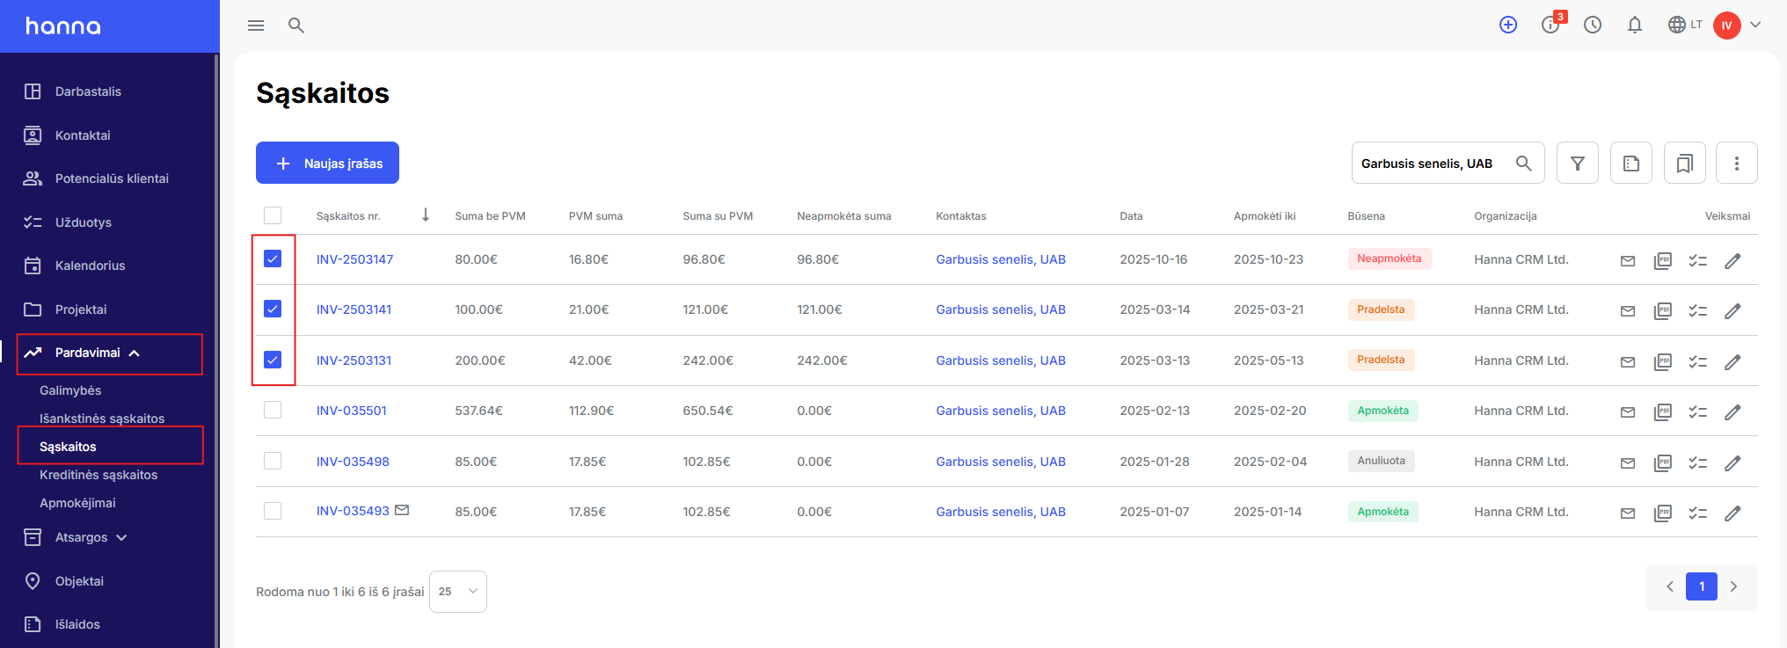Uncheck the INV-2503141 row checkbox
Screen dimensions: 1787x648
273,309
